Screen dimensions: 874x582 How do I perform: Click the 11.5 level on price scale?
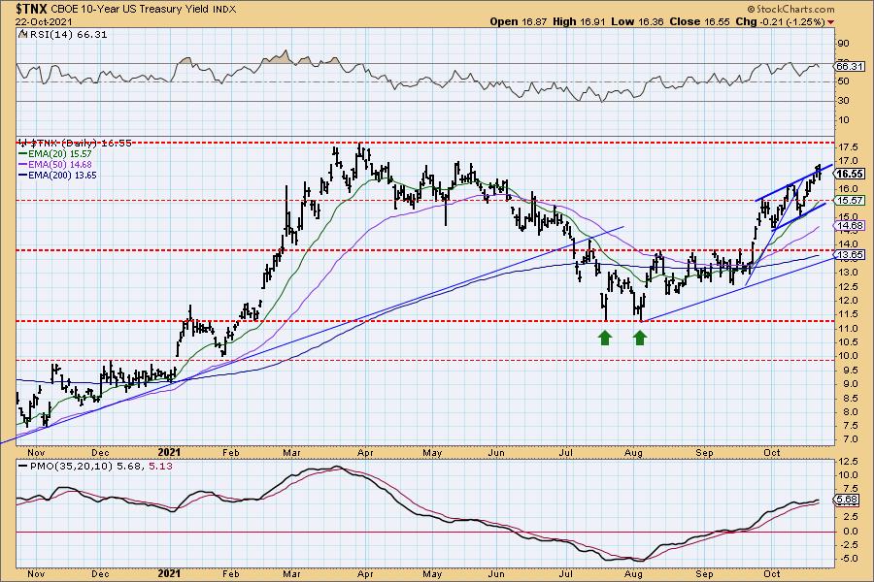(847, 314)
